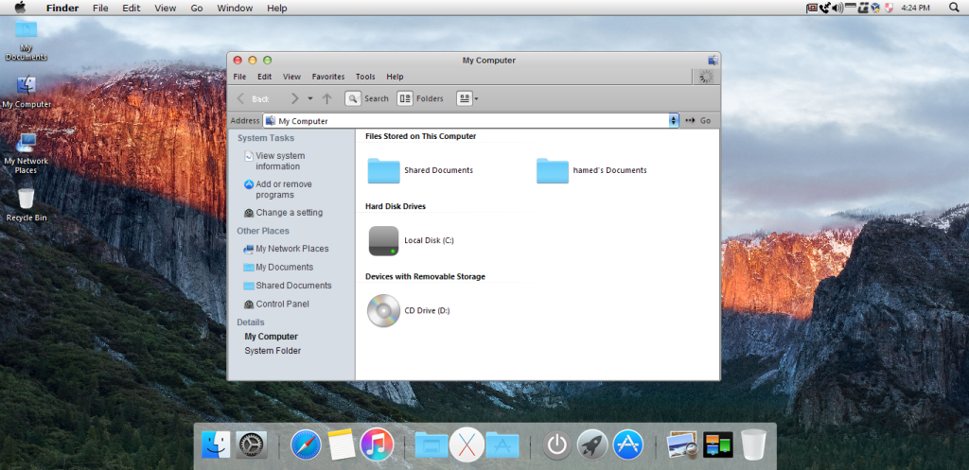969x470 pixels.
Task: Collapse the System Tasks section header
Action: [x=266, y=138]
